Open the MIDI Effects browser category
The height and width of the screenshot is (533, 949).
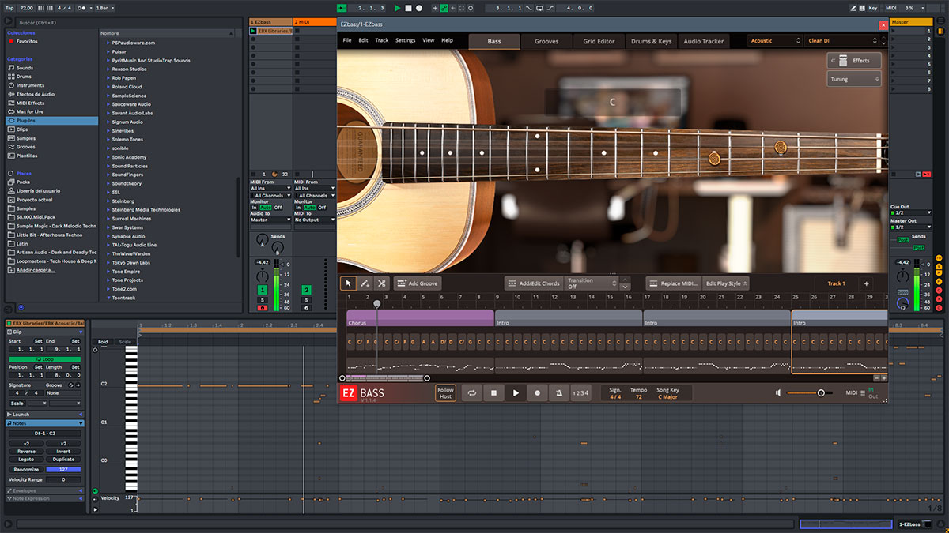coord(30,103)
